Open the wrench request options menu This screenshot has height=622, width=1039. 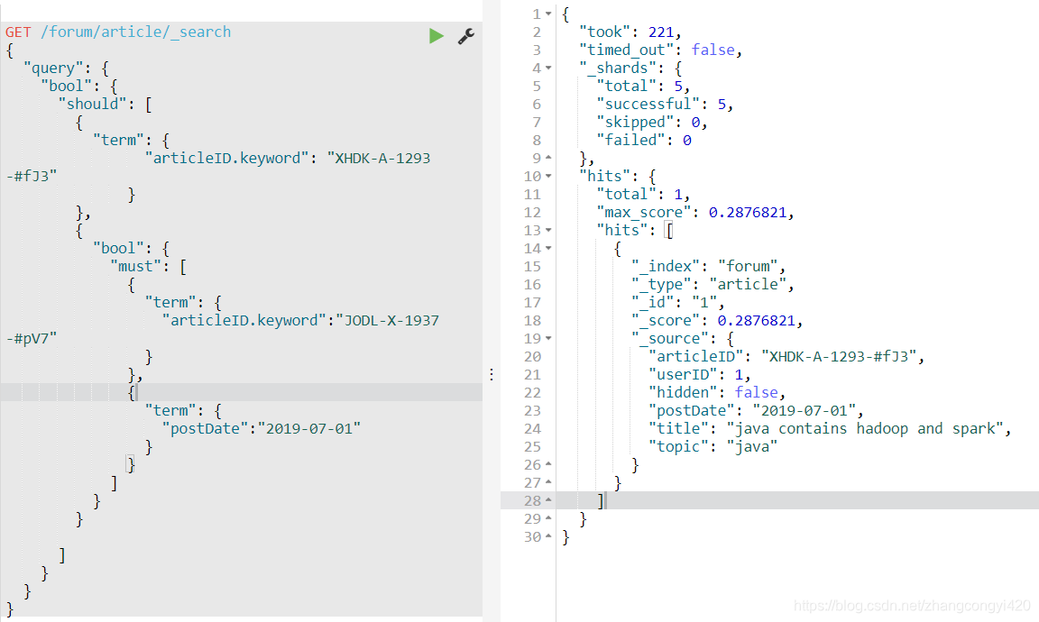click(465, 37)
